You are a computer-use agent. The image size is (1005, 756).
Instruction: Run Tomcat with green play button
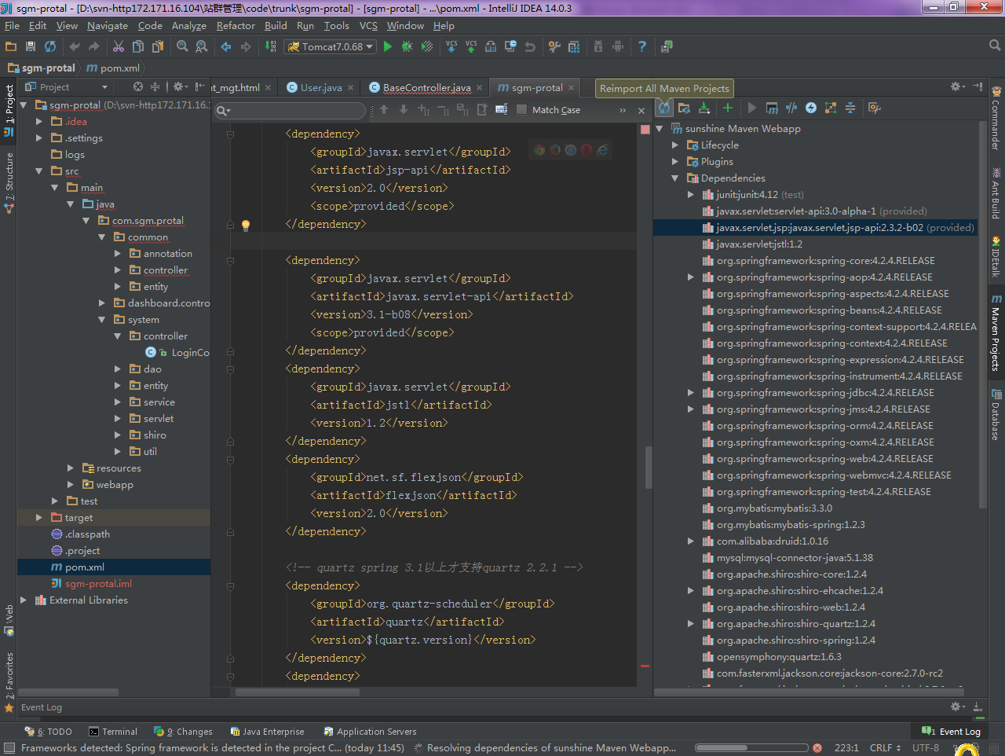[388, 46]
